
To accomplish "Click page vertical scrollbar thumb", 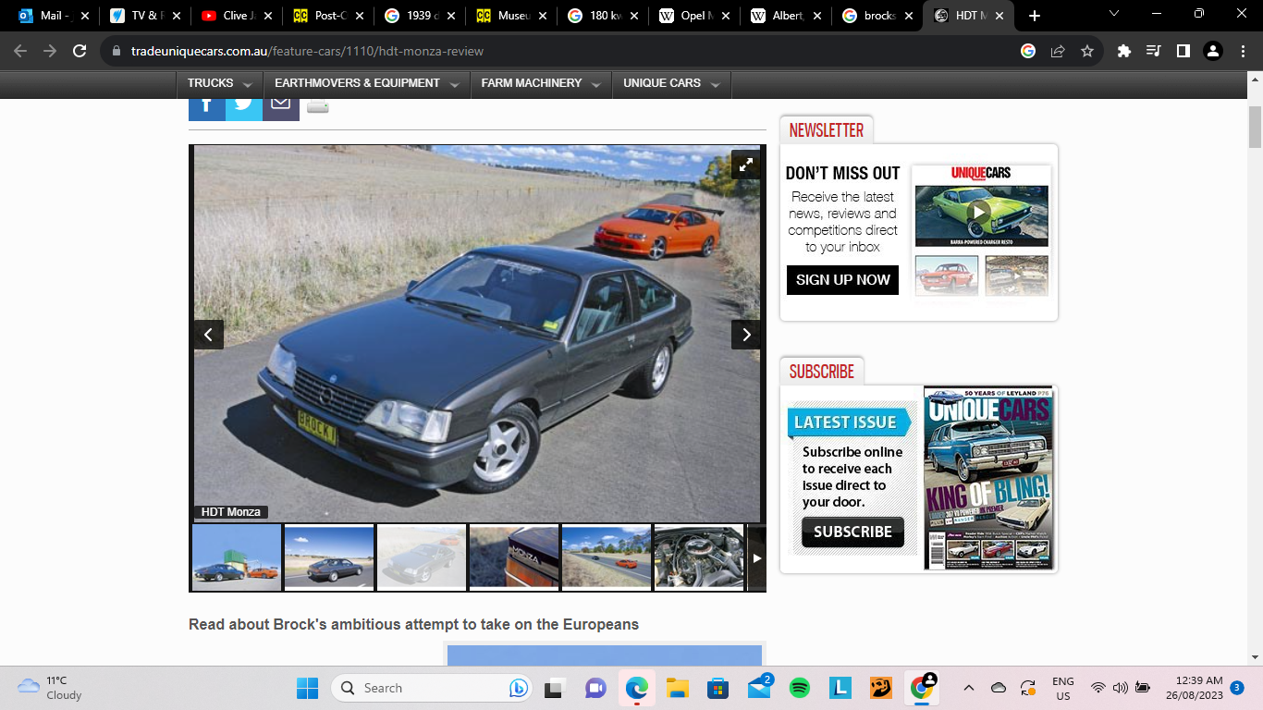I will (1255, 128).
